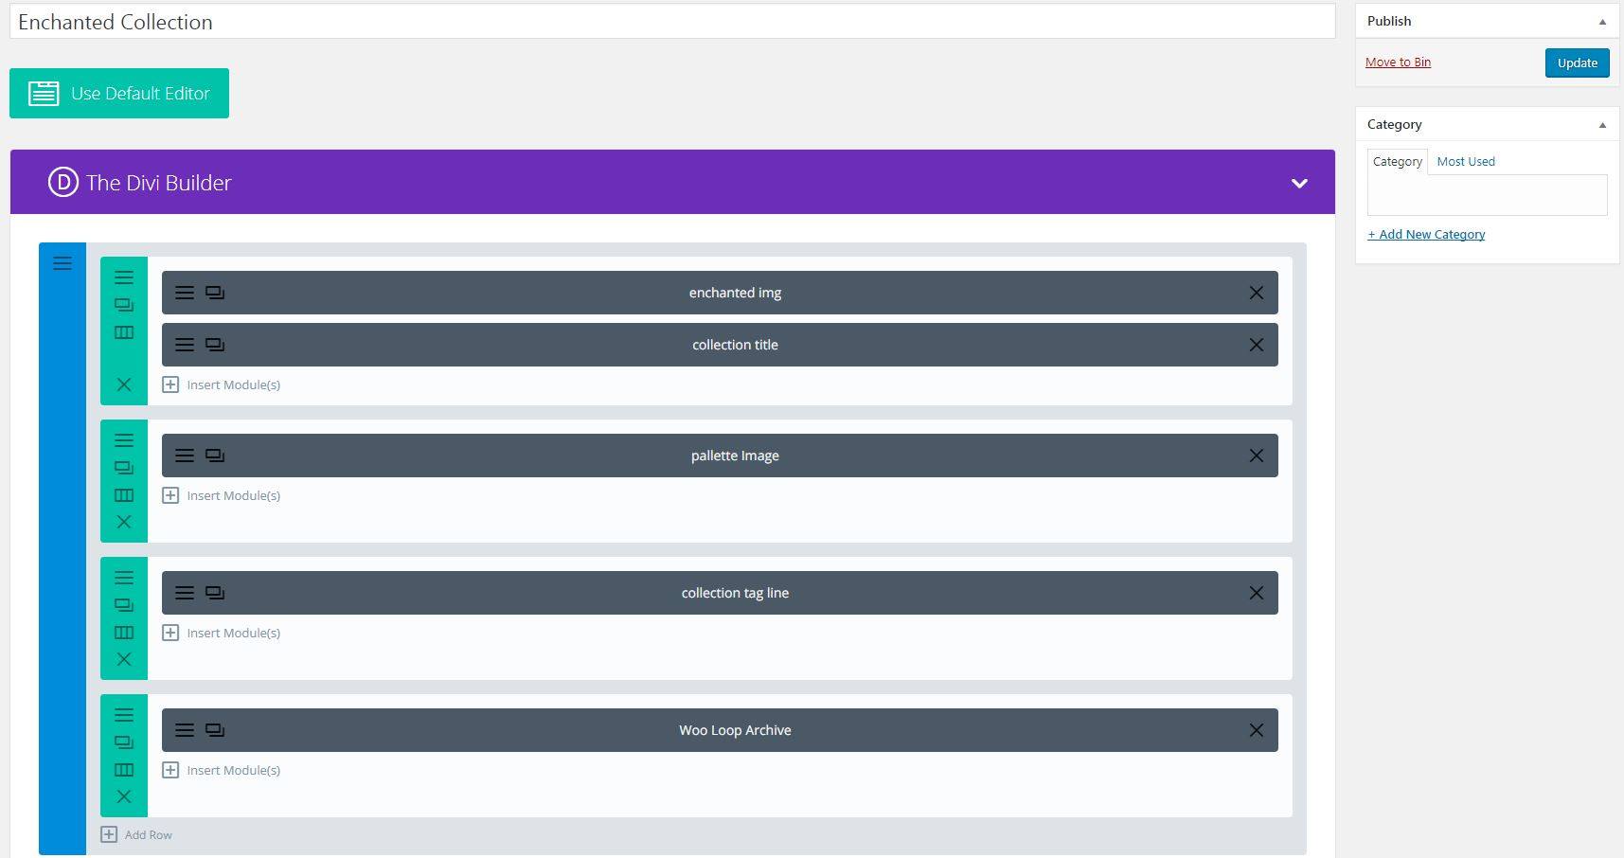
Task: Switch to the Most Used tab
Action: click(1466, 161)
